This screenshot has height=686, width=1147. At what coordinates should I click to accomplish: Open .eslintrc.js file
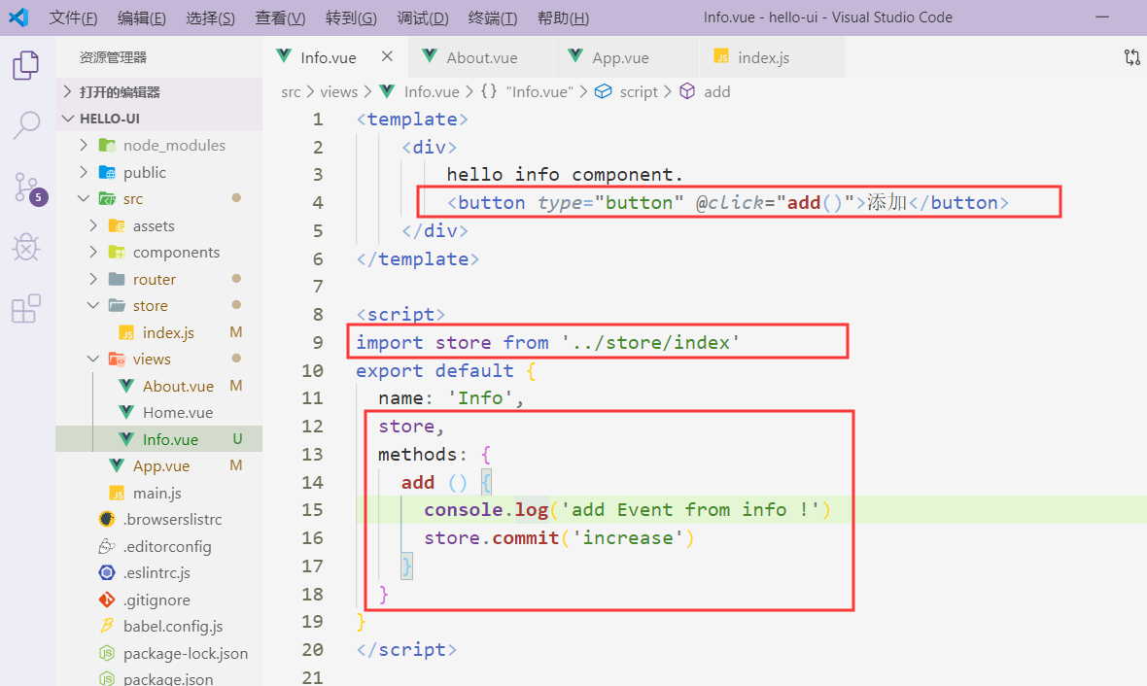click(x=158, y=572)
